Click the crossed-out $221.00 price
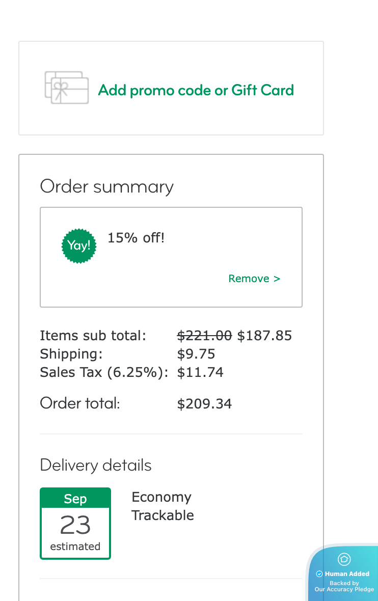This screenshot has width=378, height=601. [204, 336]
